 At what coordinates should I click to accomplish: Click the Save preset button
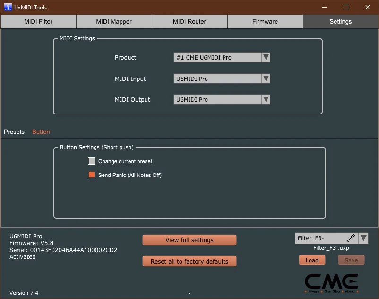(351, 260)
